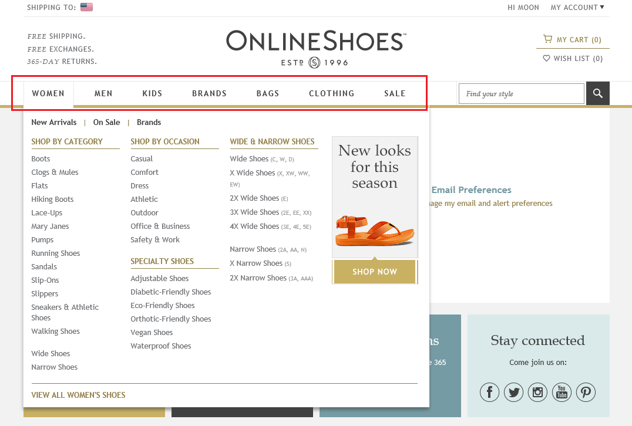Select Running Shoes category
The image size is (632, 426).
(x=56, y=253)
